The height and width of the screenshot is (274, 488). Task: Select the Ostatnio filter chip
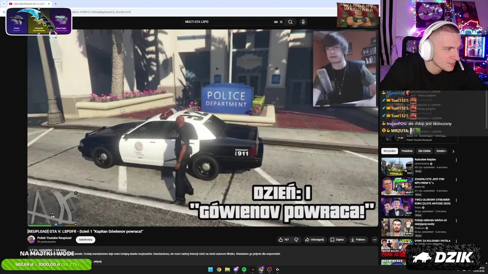[x=441, y=151]
